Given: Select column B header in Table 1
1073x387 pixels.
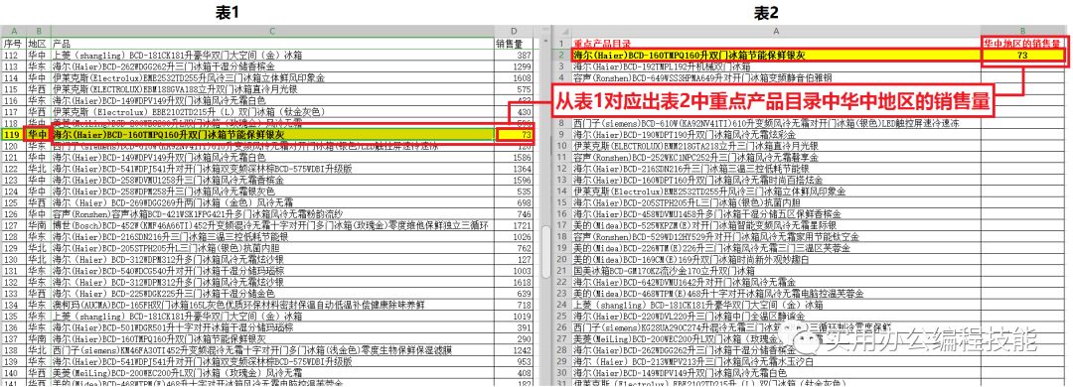Looking at the screenshot, I should pos(39,32).
